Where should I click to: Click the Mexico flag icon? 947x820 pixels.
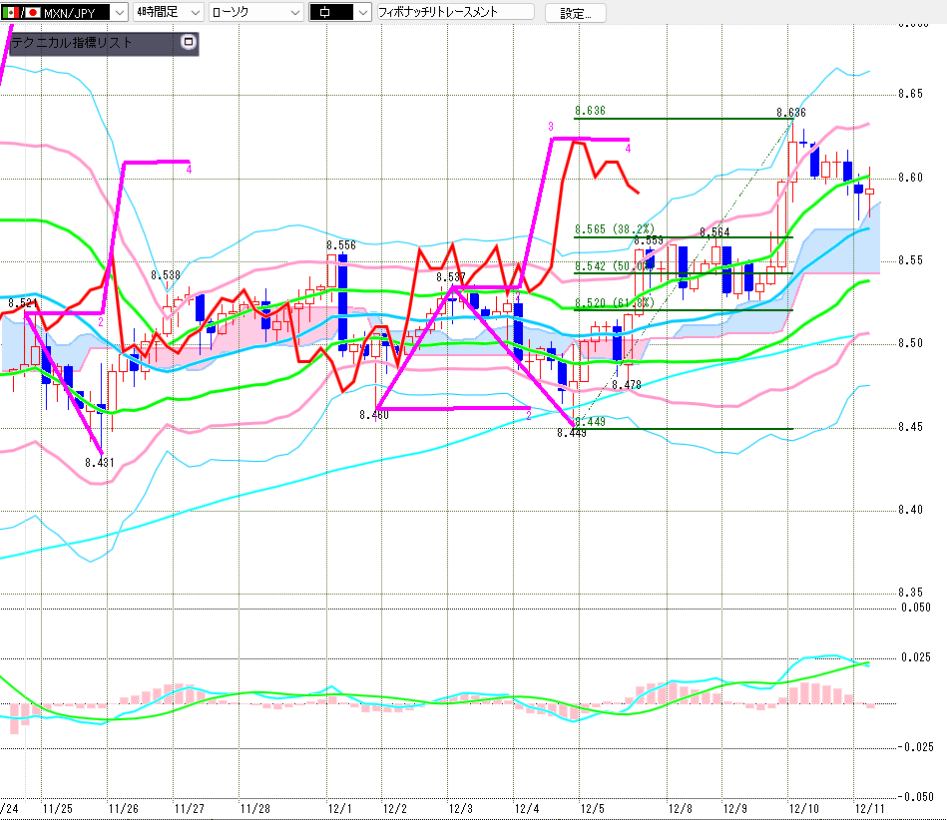tap(8, 13)
